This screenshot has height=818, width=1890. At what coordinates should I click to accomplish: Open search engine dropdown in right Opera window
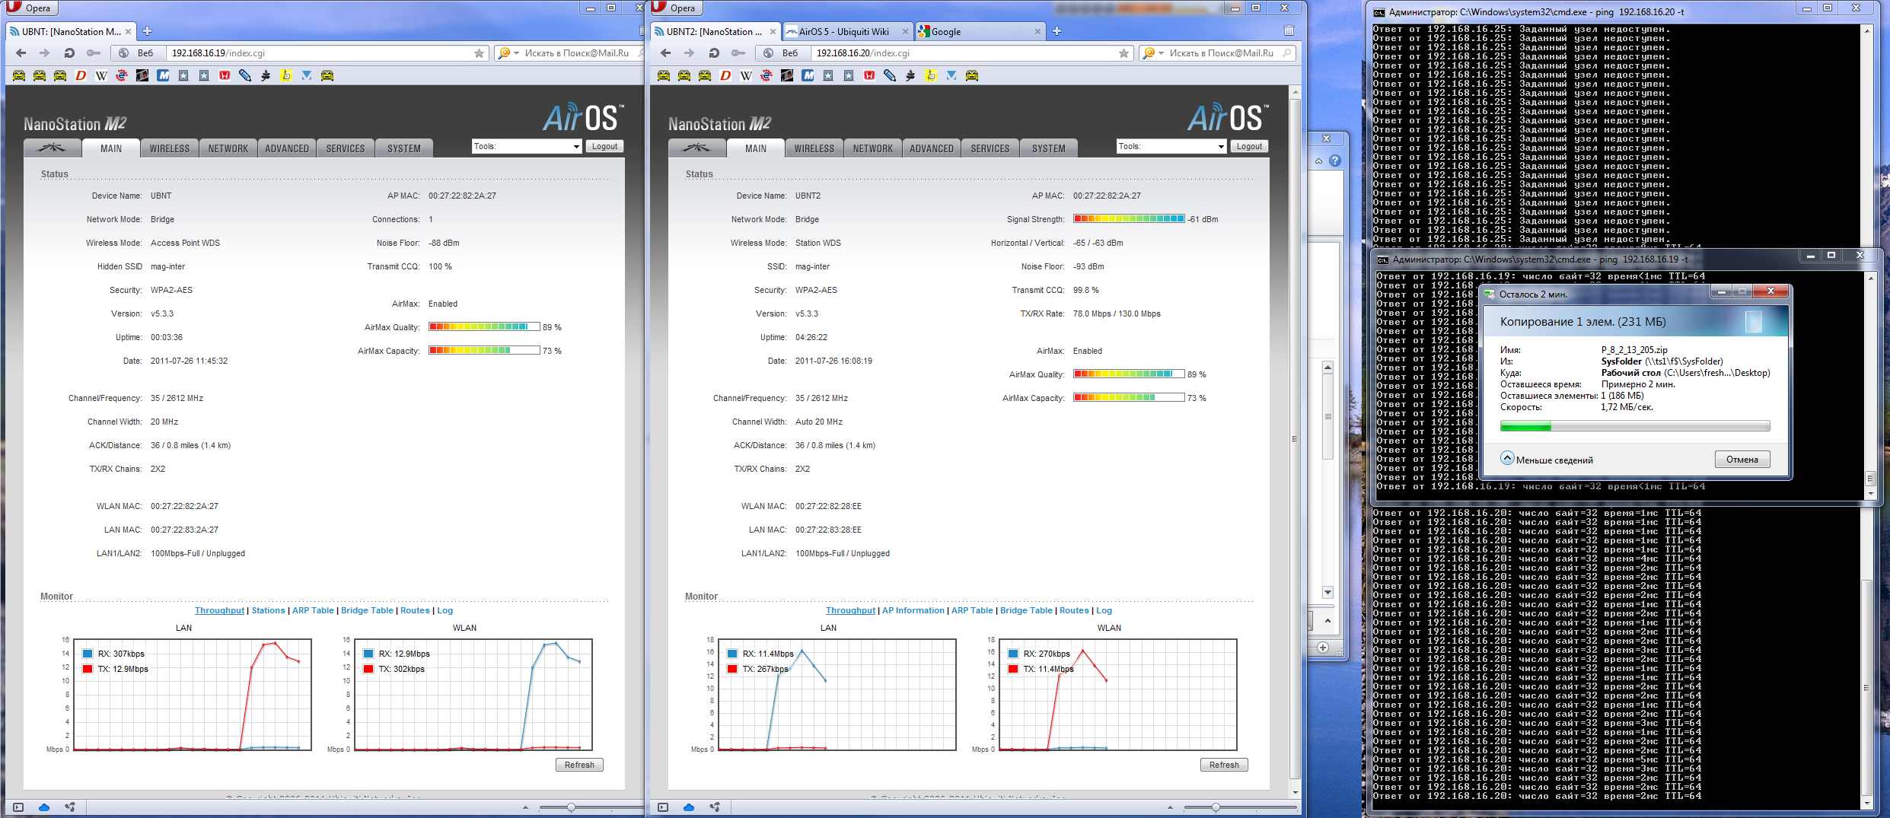coord(1152,53)
